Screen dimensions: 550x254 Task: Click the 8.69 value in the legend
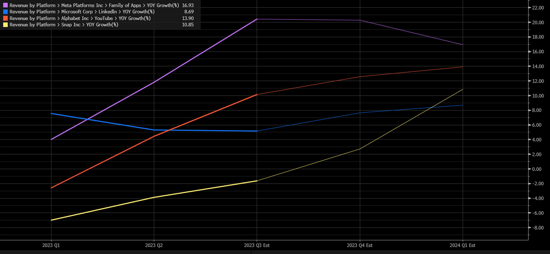pos(189,12)
